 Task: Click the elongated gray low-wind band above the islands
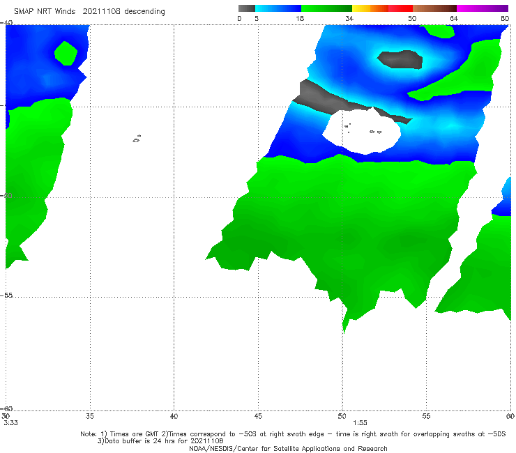point(333,100)
